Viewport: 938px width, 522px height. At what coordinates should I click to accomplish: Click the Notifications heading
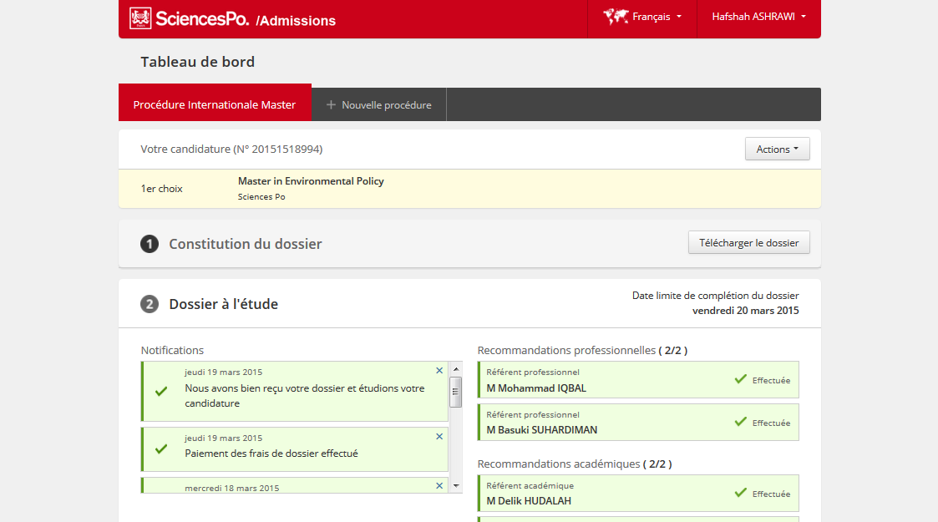tap(172, 351)
